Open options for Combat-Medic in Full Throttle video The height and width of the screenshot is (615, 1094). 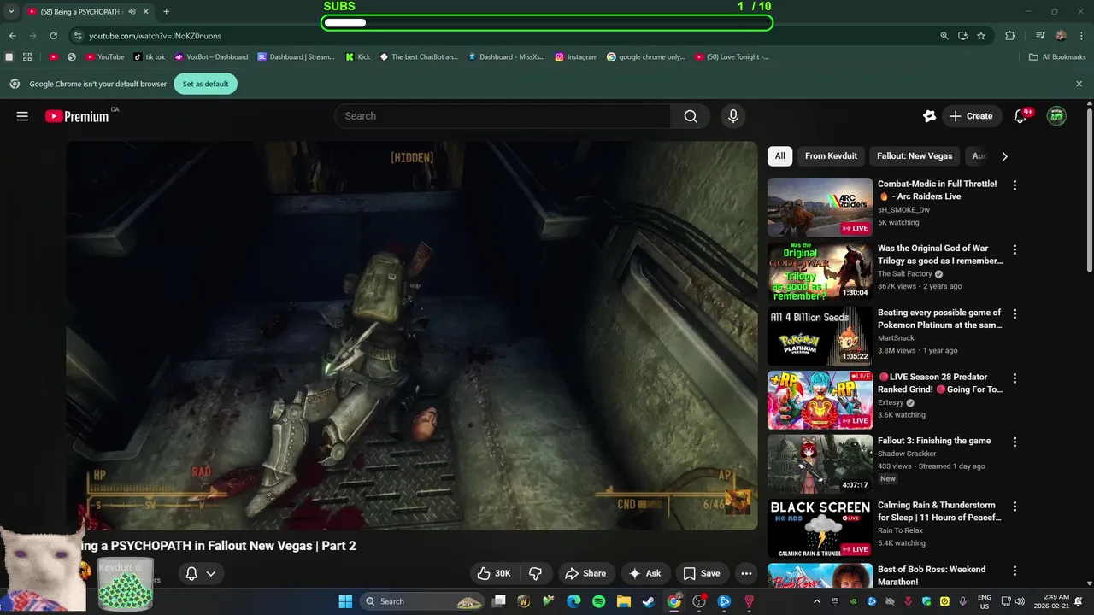[x=1015, y=185]
